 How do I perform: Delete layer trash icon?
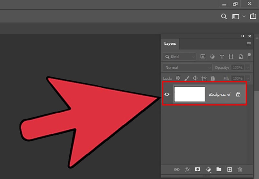pos(240,170)
